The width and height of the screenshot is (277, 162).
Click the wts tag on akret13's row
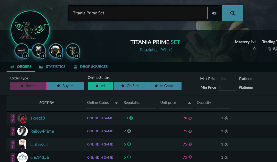click(x=13, y=118)
